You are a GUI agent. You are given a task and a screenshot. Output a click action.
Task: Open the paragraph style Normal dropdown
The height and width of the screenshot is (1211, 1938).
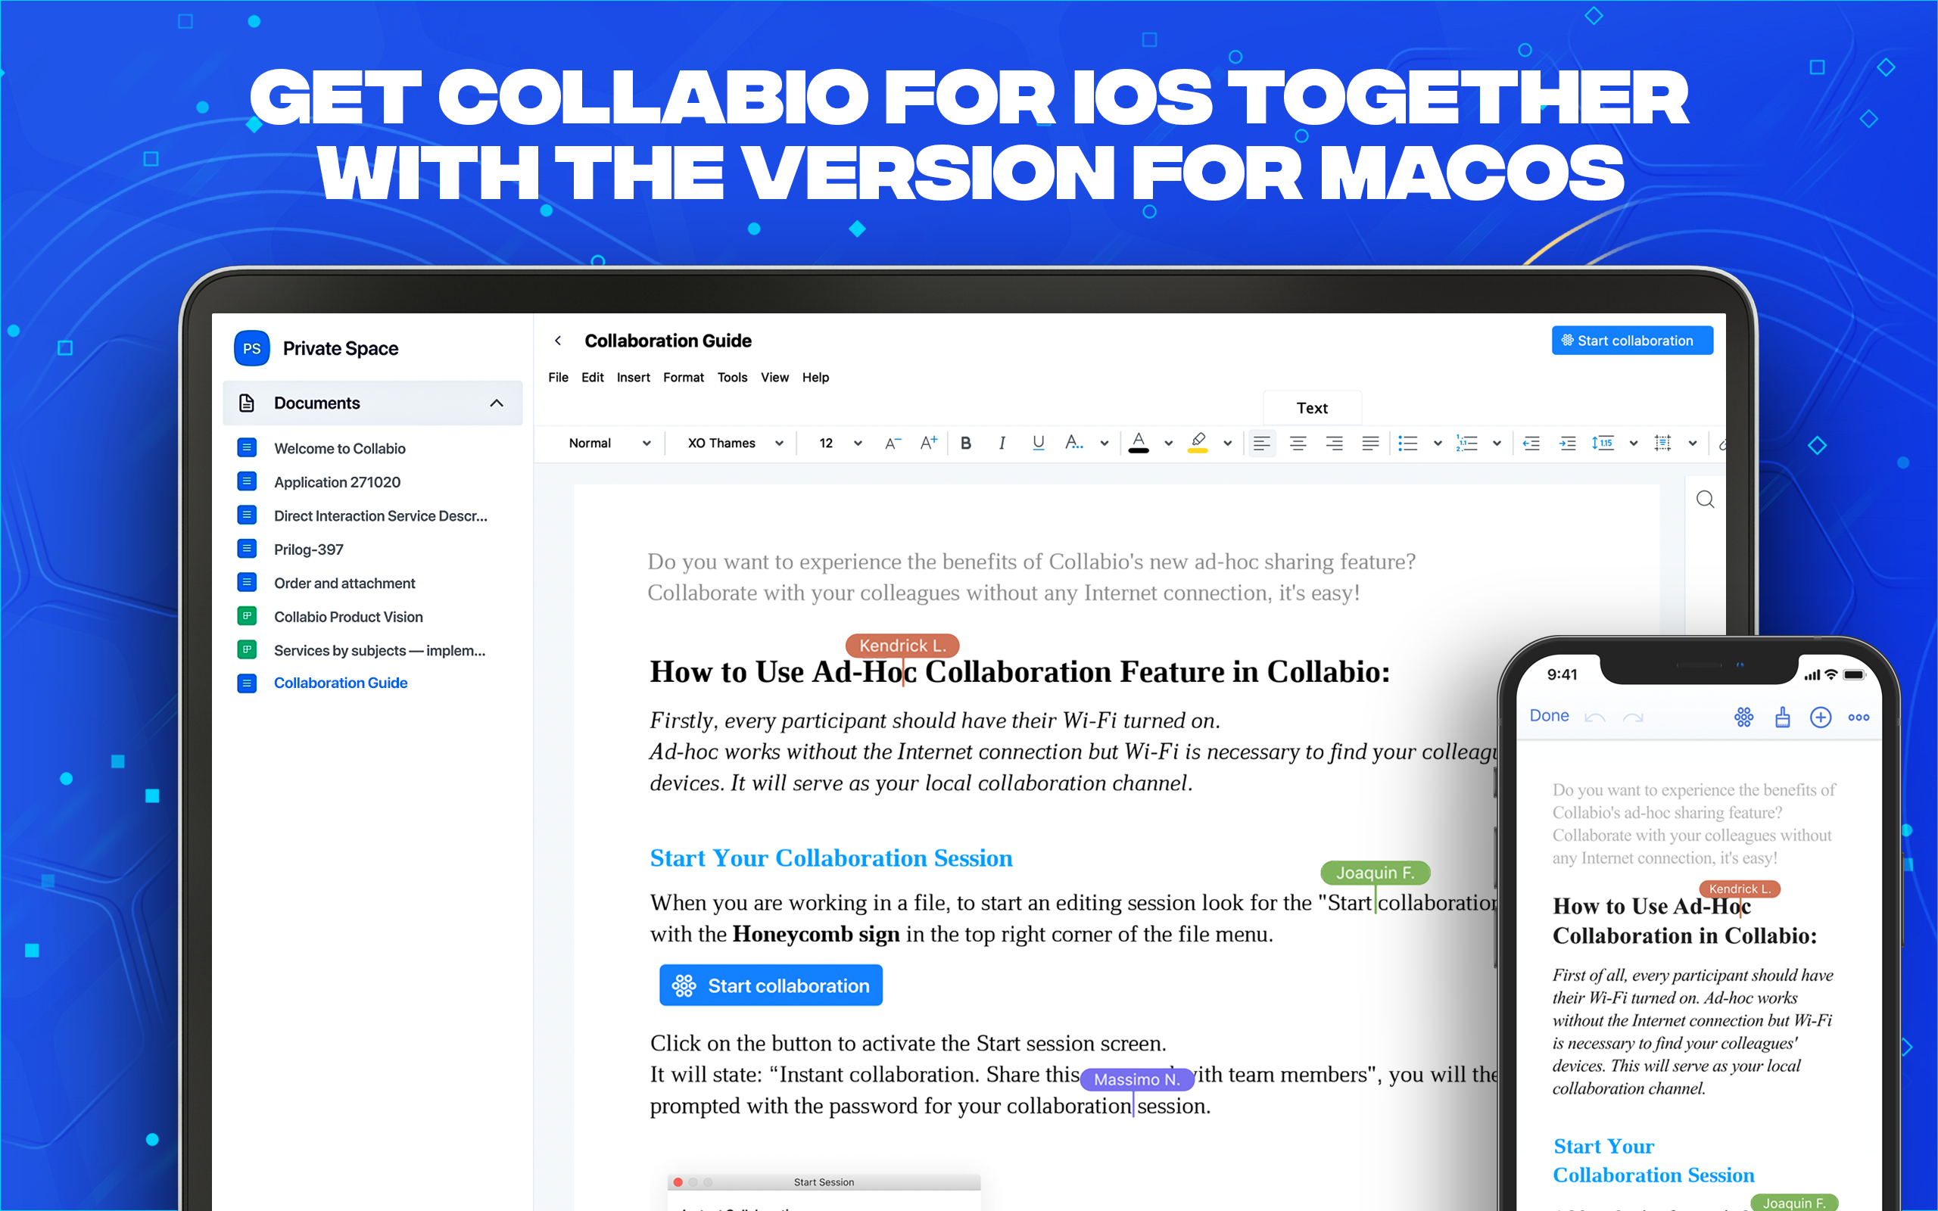pos(609,443)
